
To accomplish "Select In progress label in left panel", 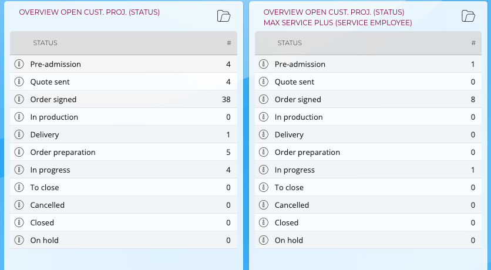I will pos(50,170).
